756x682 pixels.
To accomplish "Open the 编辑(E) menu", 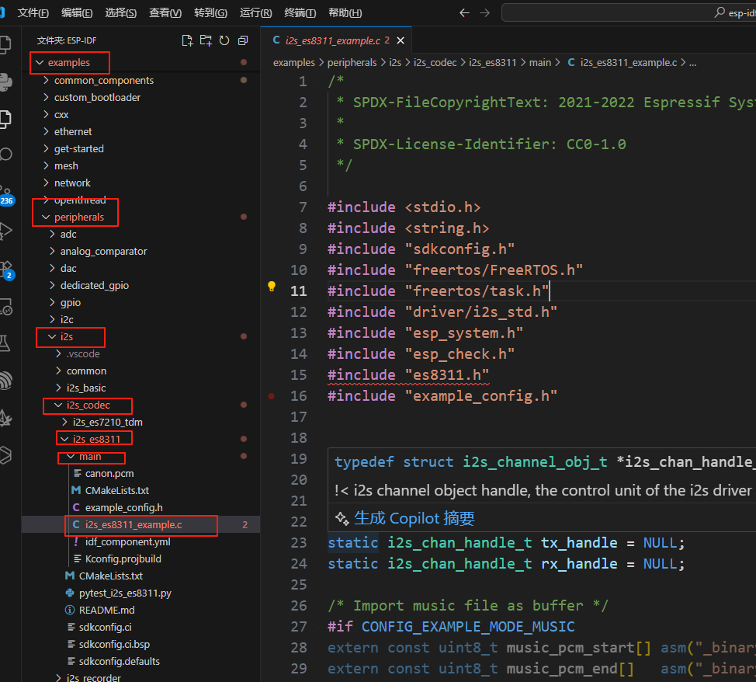I will (x=77, y=13).
